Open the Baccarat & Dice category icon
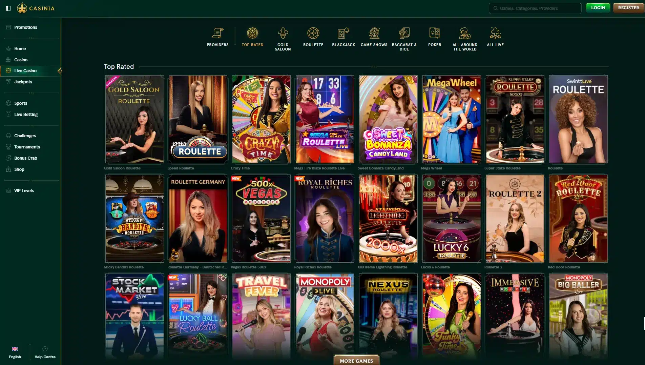This screenshot has height=365, width=645. [404, 33]
